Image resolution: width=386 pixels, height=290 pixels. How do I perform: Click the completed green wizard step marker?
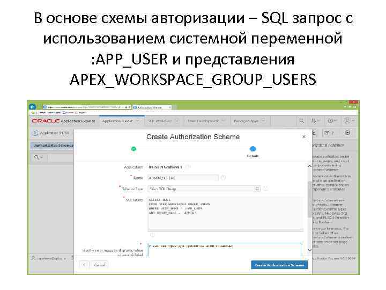coord(133,149)
